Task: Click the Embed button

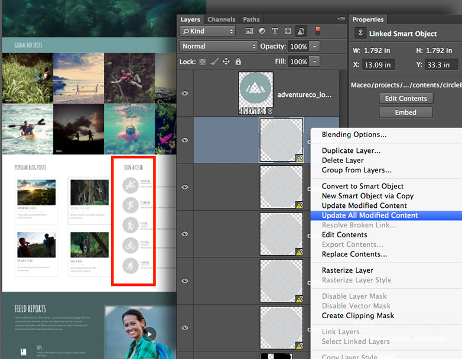Action: [406, 113]
